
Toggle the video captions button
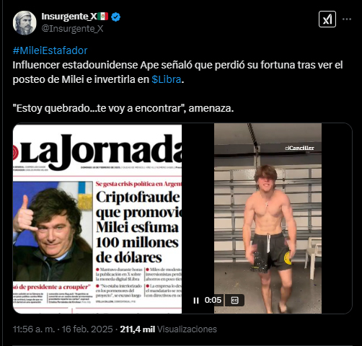234,301
